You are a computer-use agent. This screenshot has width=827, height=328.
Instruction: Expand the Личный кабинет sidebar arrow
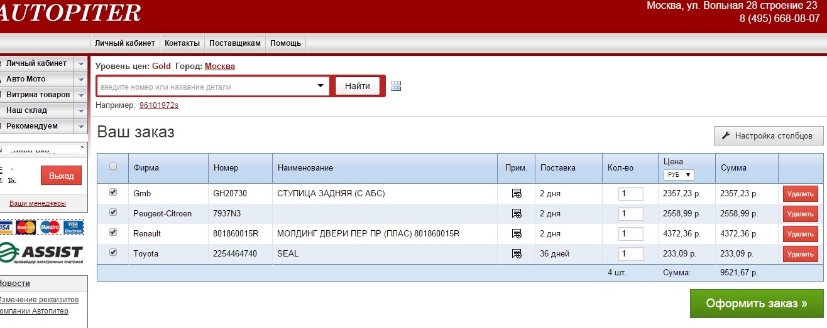(80, 63)
